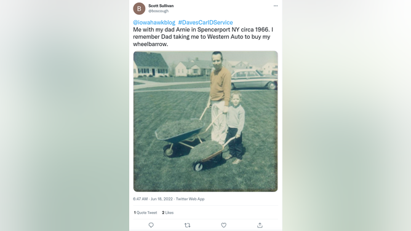Image resolution: width=411 pixels, height=231 pixels.
Task: Click the round B profile avatar
Action: [x=139, y=9]
